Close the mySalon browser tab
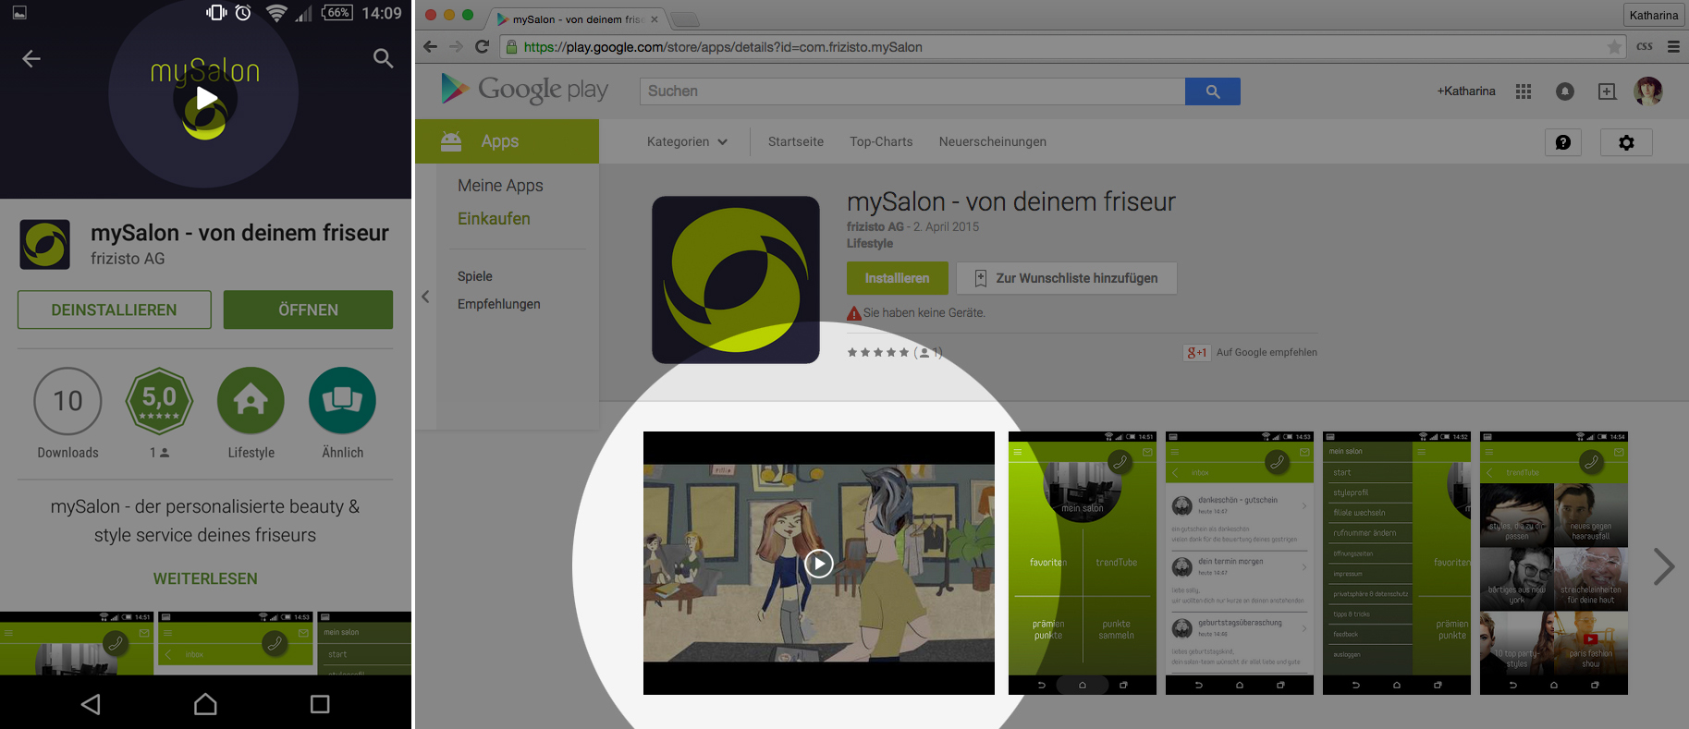The image size is (1689, 729). pos(655,19)
